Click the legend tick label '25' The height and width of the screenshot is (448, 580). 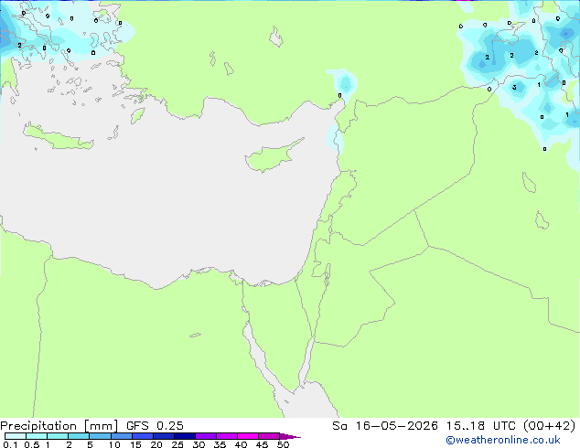pyautogui.click(x=177, y=444)
